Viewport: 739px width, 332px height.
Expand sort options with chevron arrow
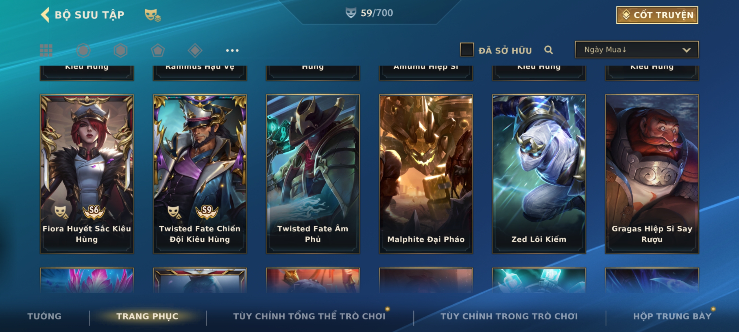(x=686, y=50)
